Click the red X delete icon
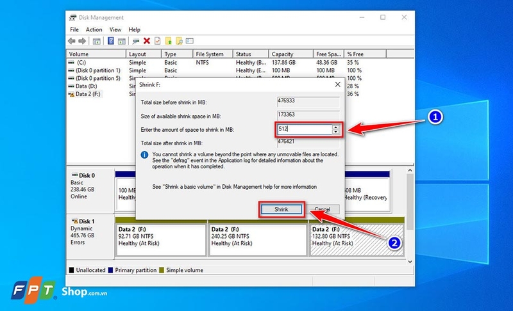Image resolution: width=513 pixels, height=311 pixels. pos(147,41)
